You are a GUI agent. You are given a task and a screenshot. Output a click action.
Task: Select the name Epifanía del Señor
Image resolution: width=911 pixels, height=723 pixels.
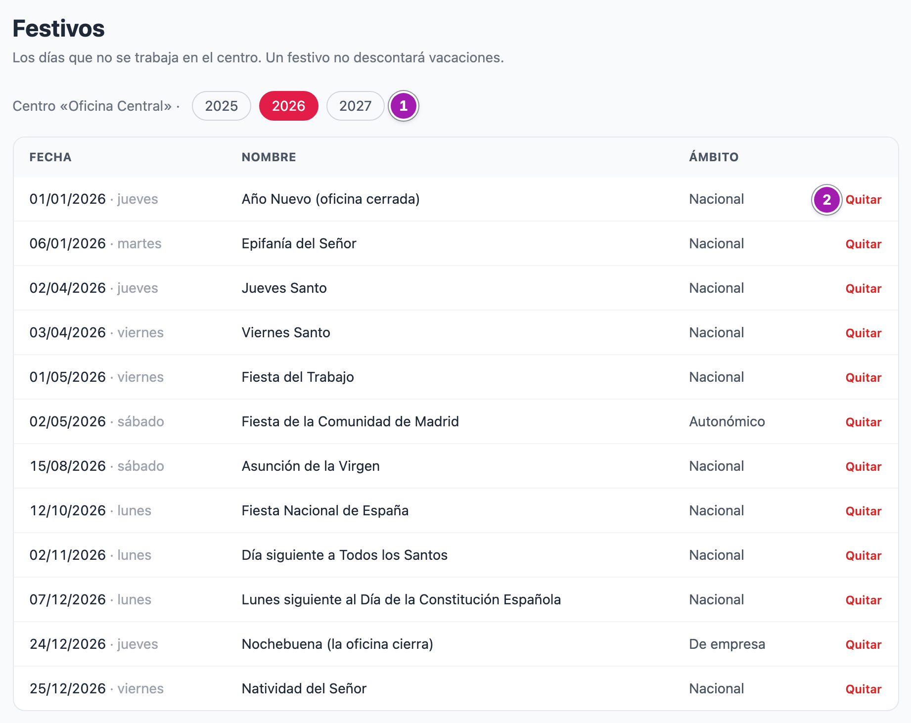[x=299, y=243]
